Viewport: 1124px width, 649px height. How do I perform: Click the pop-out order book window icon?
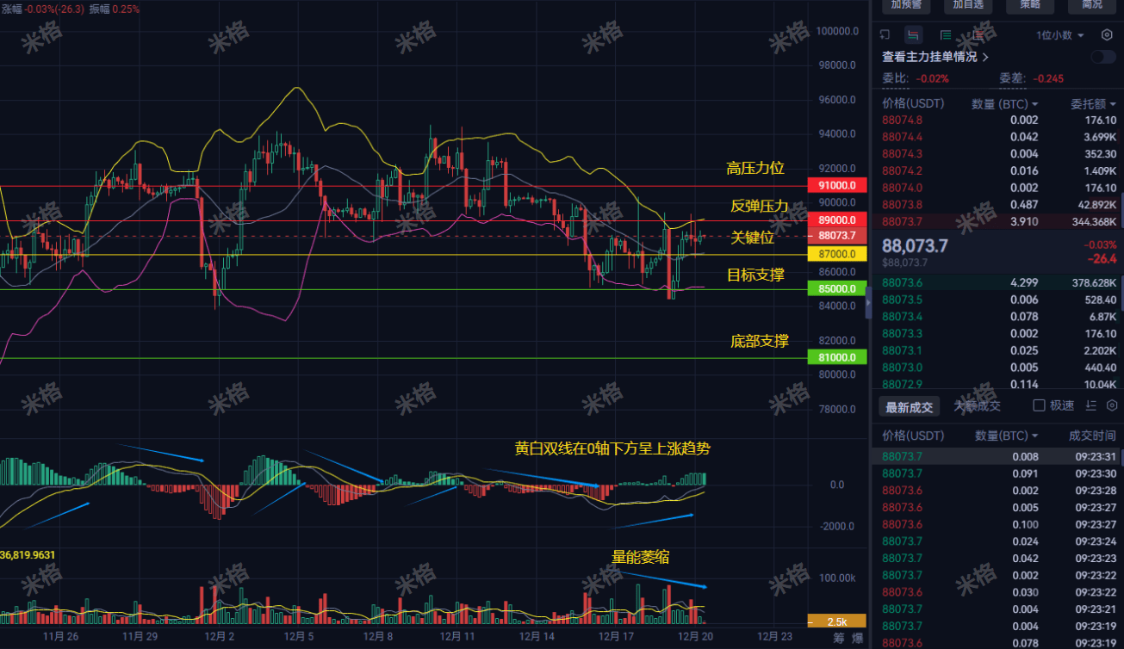pyautogui.click(x=884, y=35)
